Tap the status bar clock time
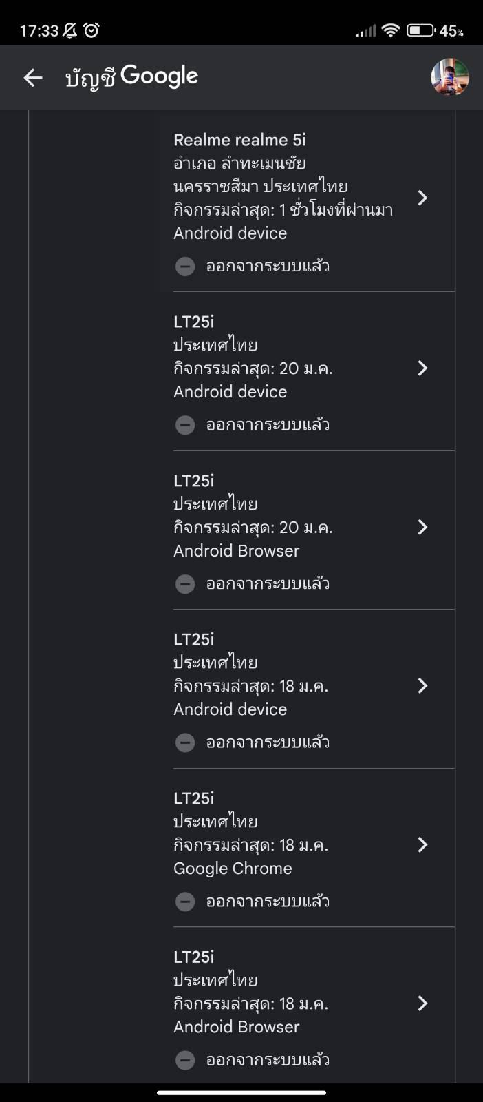The image size is (483, 1102). [39, 30]
